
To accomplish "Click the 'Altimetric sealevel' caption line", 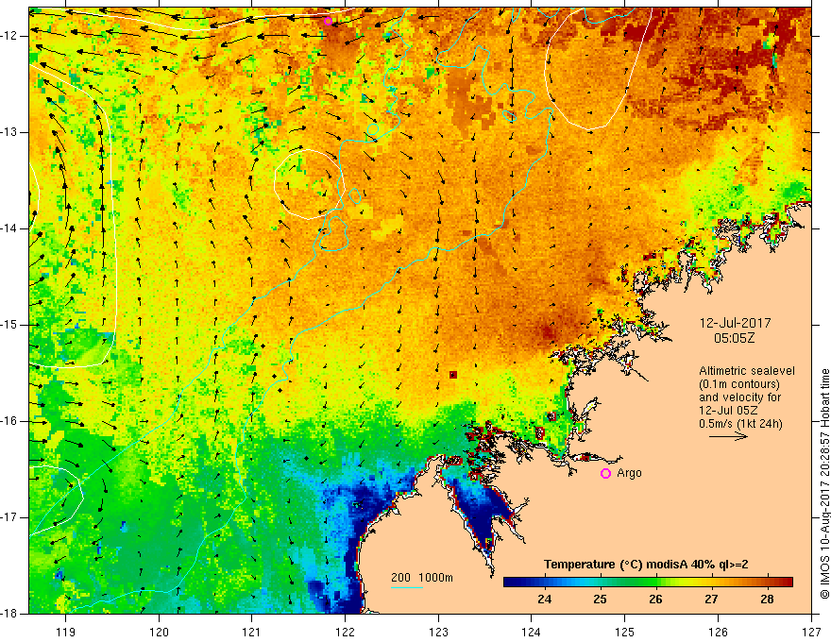I will pos(747,371).
